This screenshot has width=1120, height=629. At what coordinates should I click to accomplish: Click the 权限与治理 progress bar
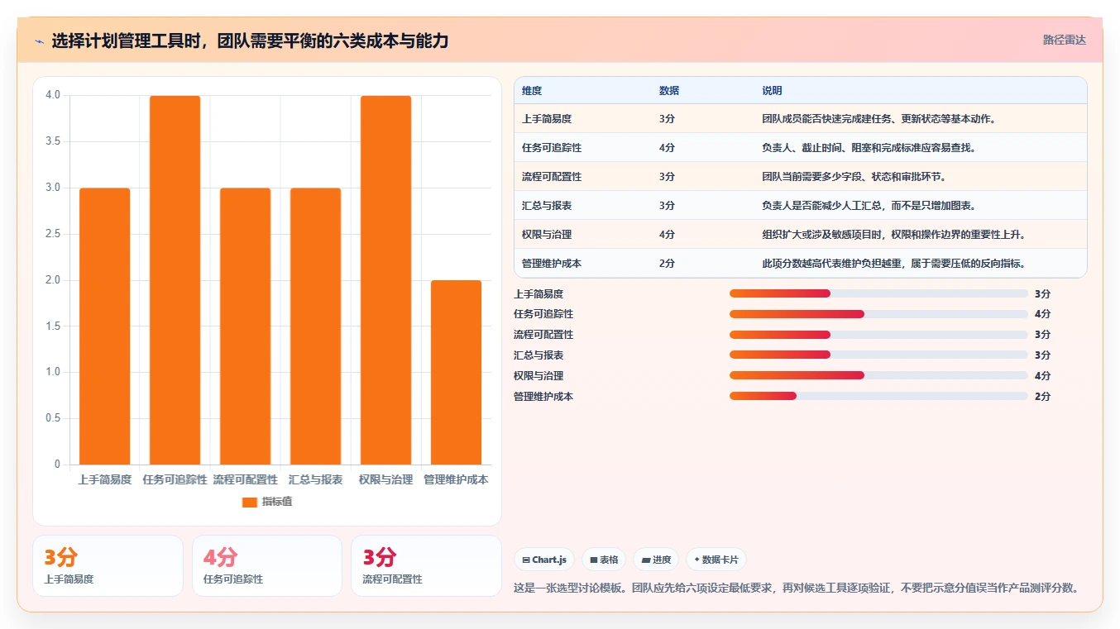pyautogui.click(x=878, y=375)
